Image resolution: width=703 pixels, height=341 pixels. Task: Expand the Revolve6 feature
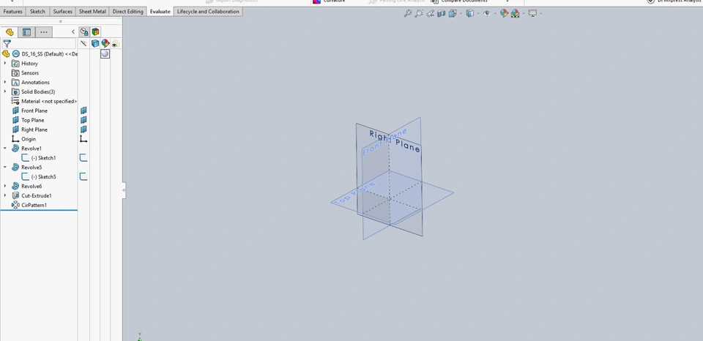pyautogui.click(x=5, y=186)
